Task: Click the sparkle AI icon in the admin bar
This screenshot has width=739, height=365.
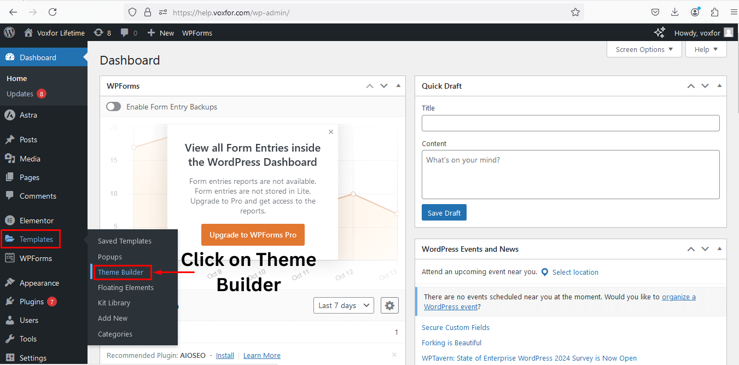Action: (659, 32)
